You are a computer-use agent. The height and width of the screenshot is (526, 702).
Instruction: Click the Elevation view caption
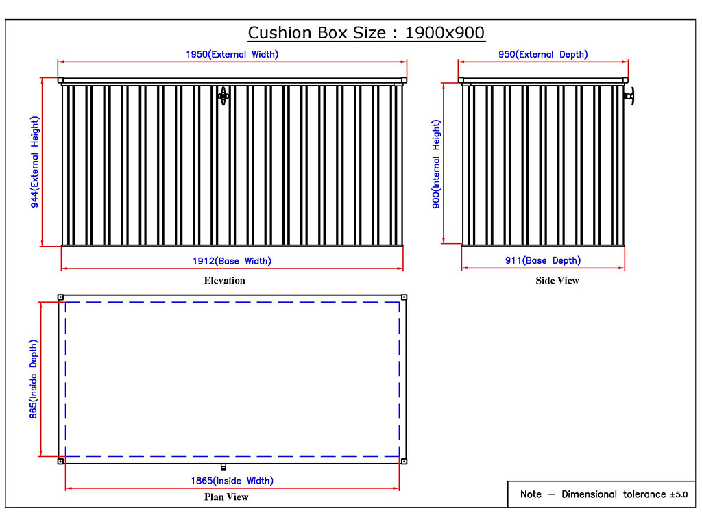tap(224, 281)
